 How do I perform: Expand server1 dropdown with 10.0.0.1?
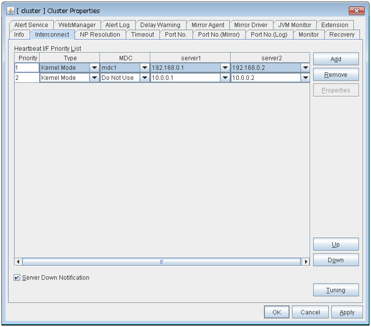[225, 78]
